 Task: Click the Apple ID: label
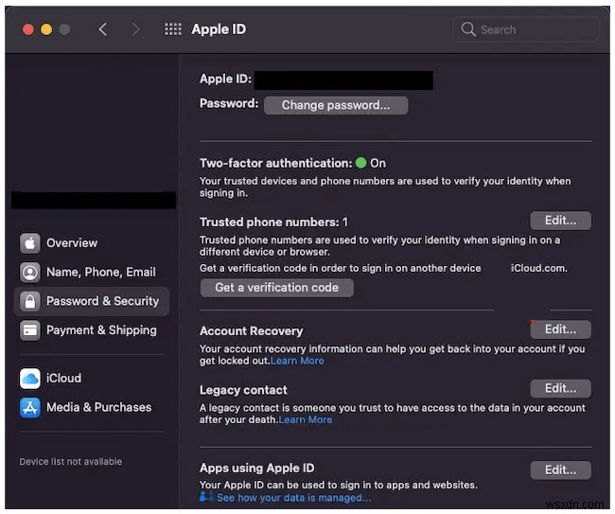click(225, 79)
